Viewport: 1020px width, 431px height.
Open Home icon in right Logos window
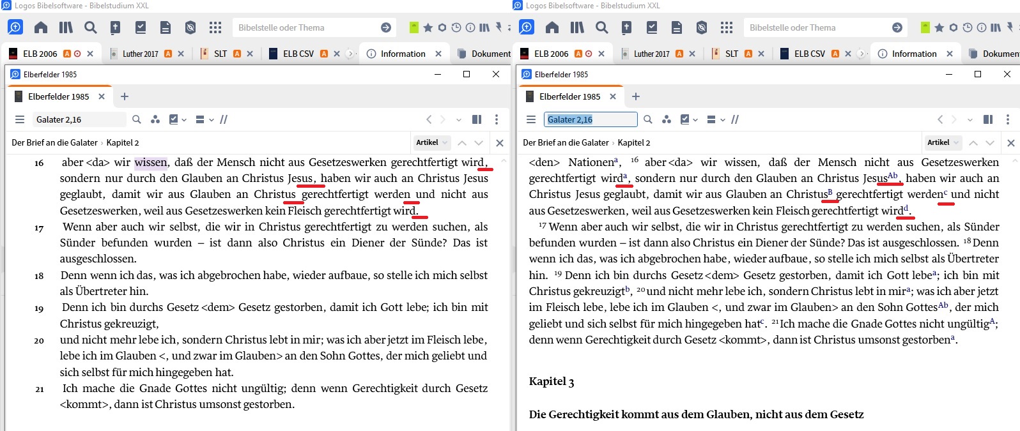(552, 27)
